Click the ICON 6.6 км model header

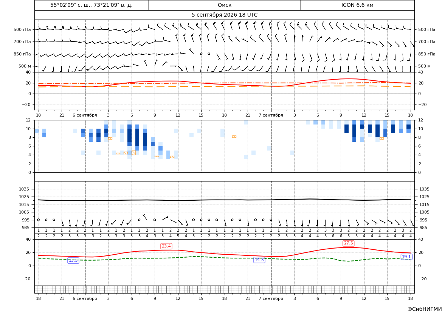[357, 5]
